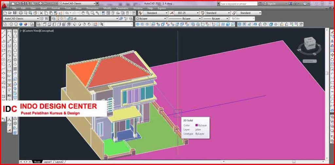Click the Conceptual visual style viewport label
The width and height of the screenshot is (335, 165).
(x=47, y=31)
